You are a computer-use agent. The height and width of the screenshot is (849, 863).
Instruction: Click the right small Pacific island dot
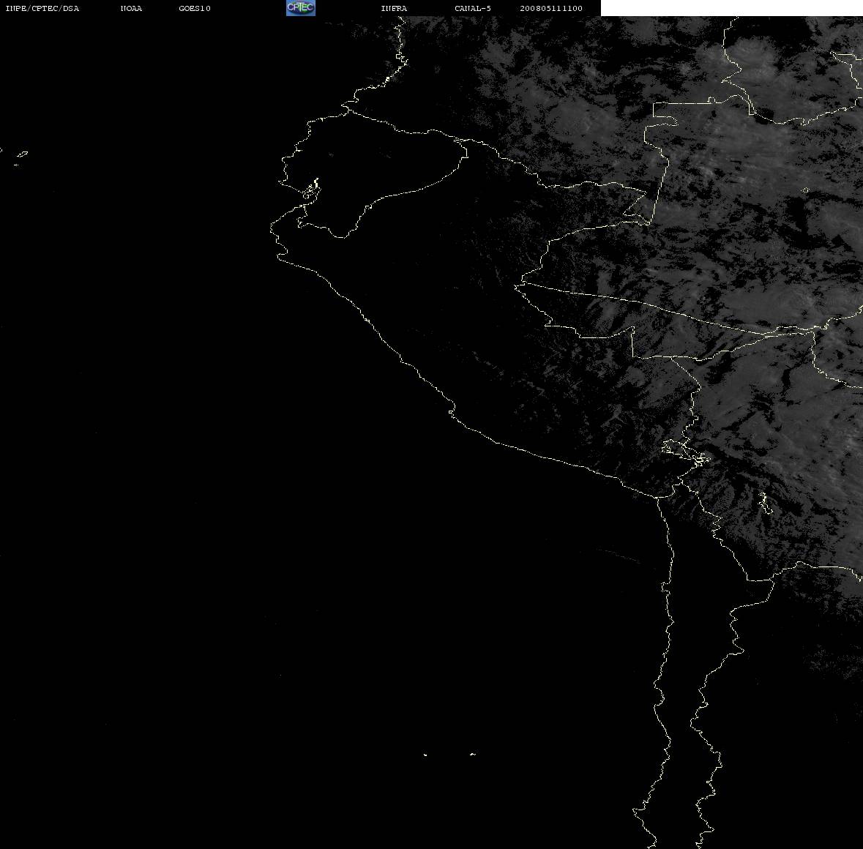pyautogui.click(x=473, y=754)
